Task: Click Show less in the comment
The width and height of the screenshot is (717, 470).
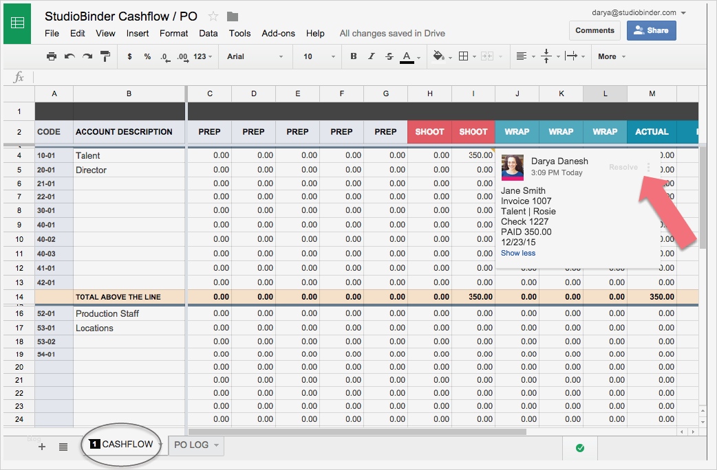Action: (x=518, y=253)
